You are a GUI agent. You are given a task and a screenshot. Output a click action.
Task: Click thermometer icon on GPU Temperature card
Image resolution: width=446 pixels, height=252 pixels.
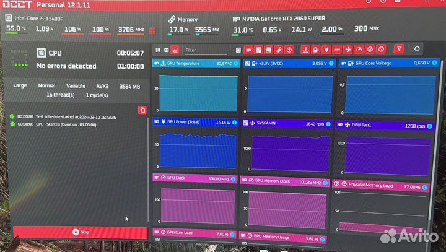click(x=163, y=63)
